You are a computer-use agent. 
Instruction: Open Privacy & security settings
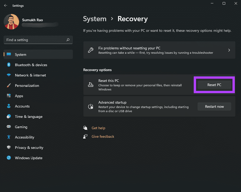[38, 147]
